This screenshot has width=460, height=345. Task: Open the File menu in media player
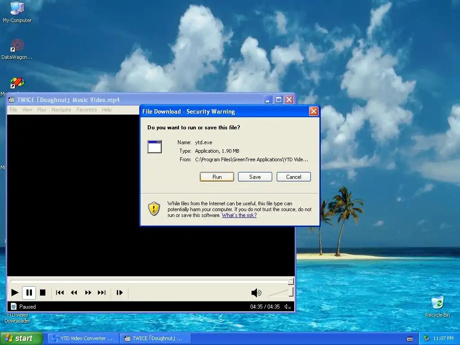(x=13, y=110)
